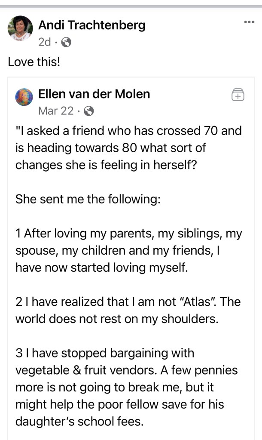This screenshot has width=262, height=440.
Task: Open the three-dot post options menu
Action: [x=249, y=22]
